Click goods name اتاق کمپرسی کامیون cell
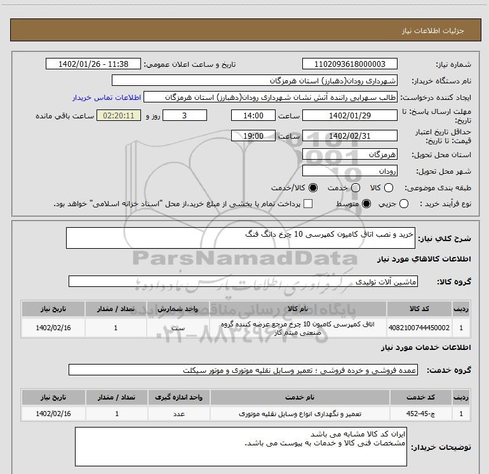489x474 pixels. 298,328
